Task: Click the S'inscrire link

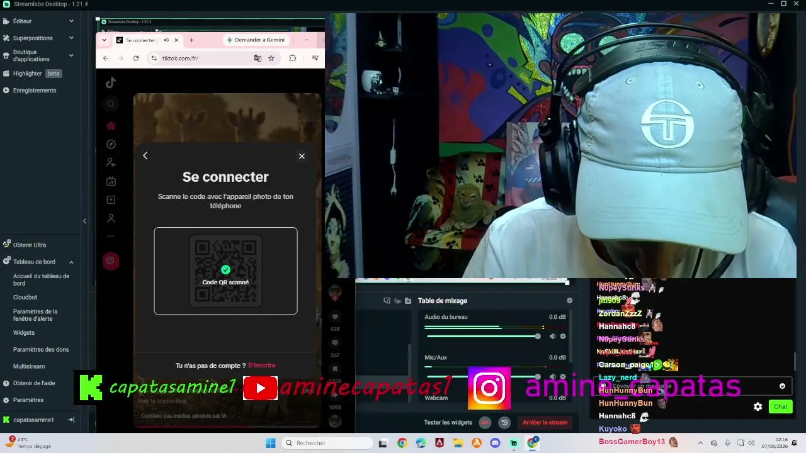Action: 261,366
